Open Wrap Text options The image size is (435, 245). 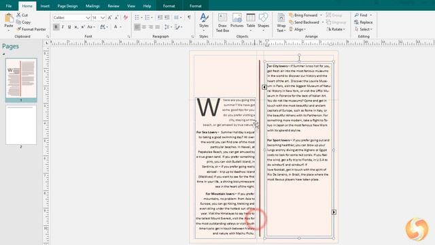(281, 22)
